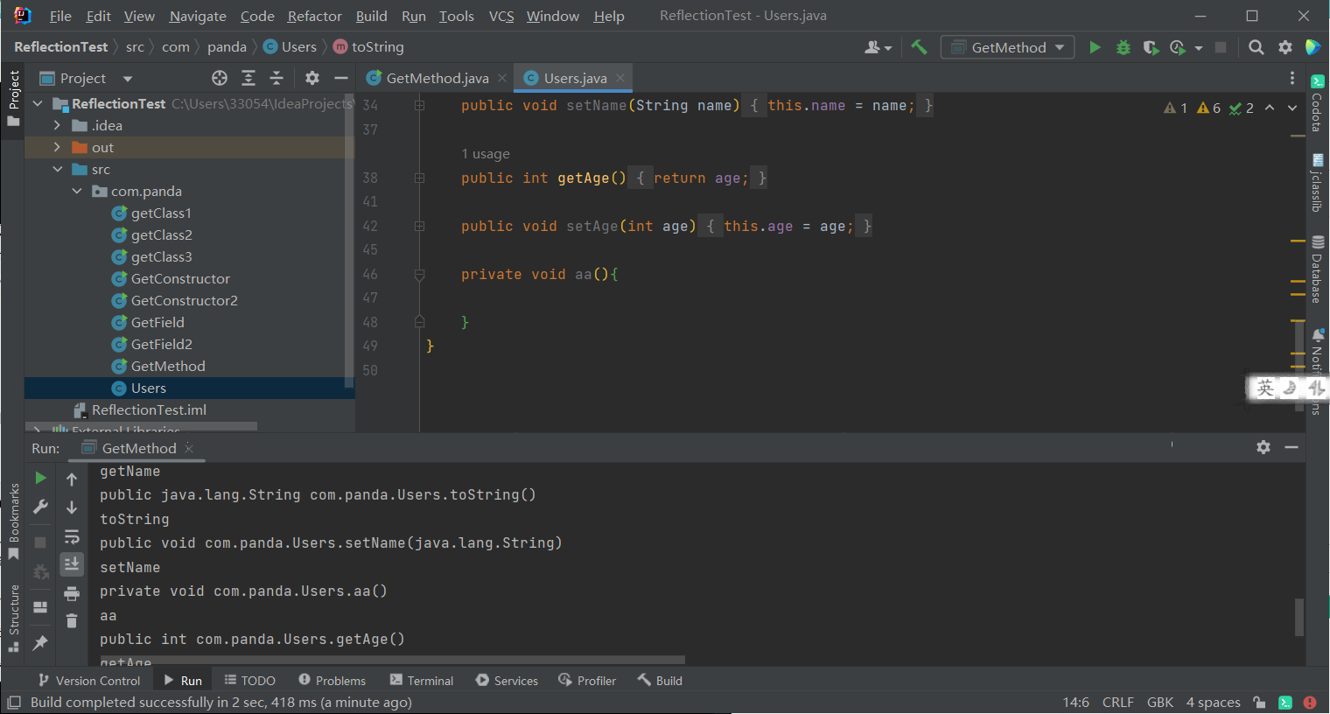This screenshot has width=1330, height=714.
Task: Click the 1 usage hint above getAge
Action: coord(486,154)
